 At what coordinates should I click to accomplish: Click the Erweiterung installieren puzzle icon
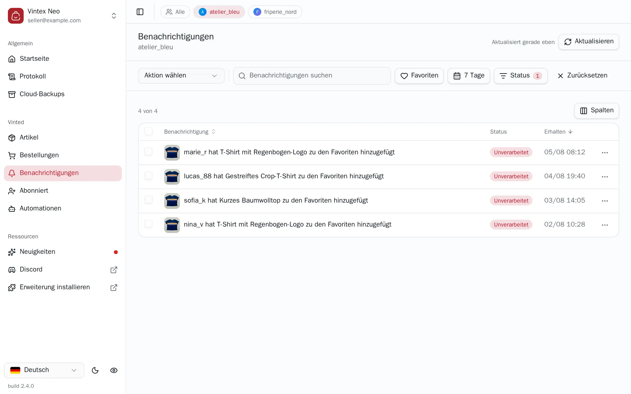(x=12, y=287)
